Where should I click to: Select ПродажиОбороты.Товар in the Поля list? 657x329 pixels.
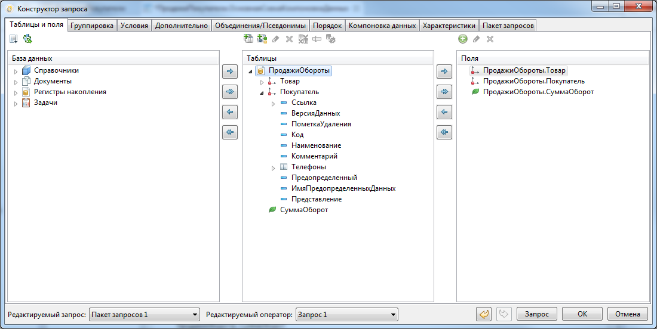pos(524,71)
